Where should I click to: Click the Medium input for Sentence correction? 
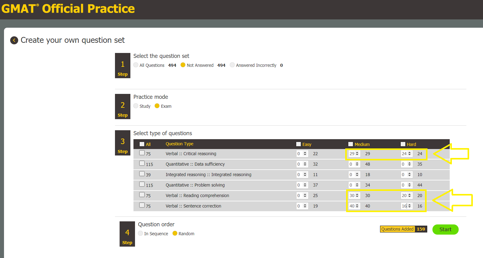(353, 206)
